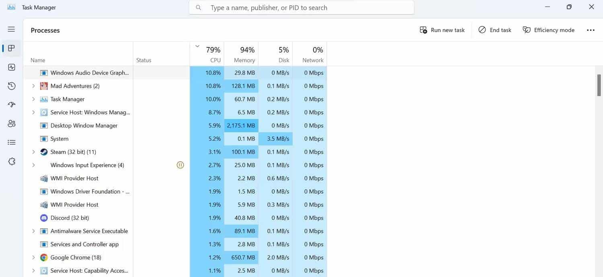Click the efficiency mode pause indicator on Windows Input Experience
Screen dimensions: 603x277
point(180,165)
